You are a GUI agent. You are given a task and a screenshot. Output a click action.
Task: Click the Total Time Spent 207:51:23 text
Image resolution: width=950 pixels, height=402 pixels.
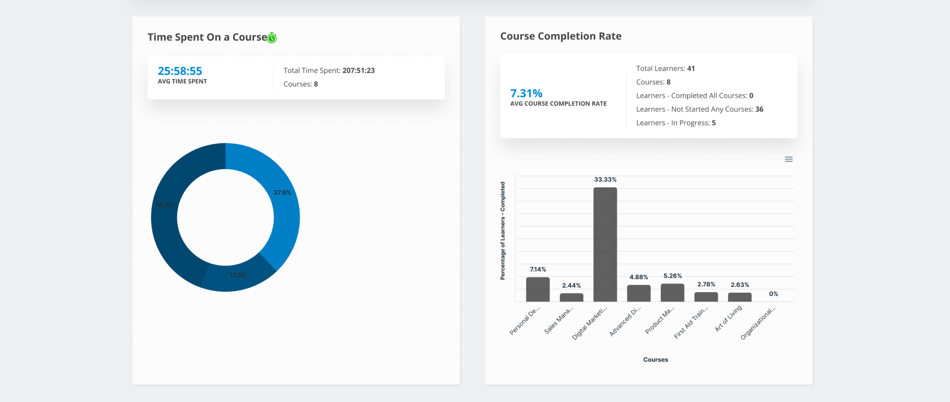(x=329, y=71)
